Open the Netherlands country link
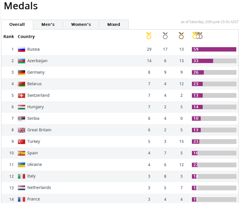 click(39, 188)
